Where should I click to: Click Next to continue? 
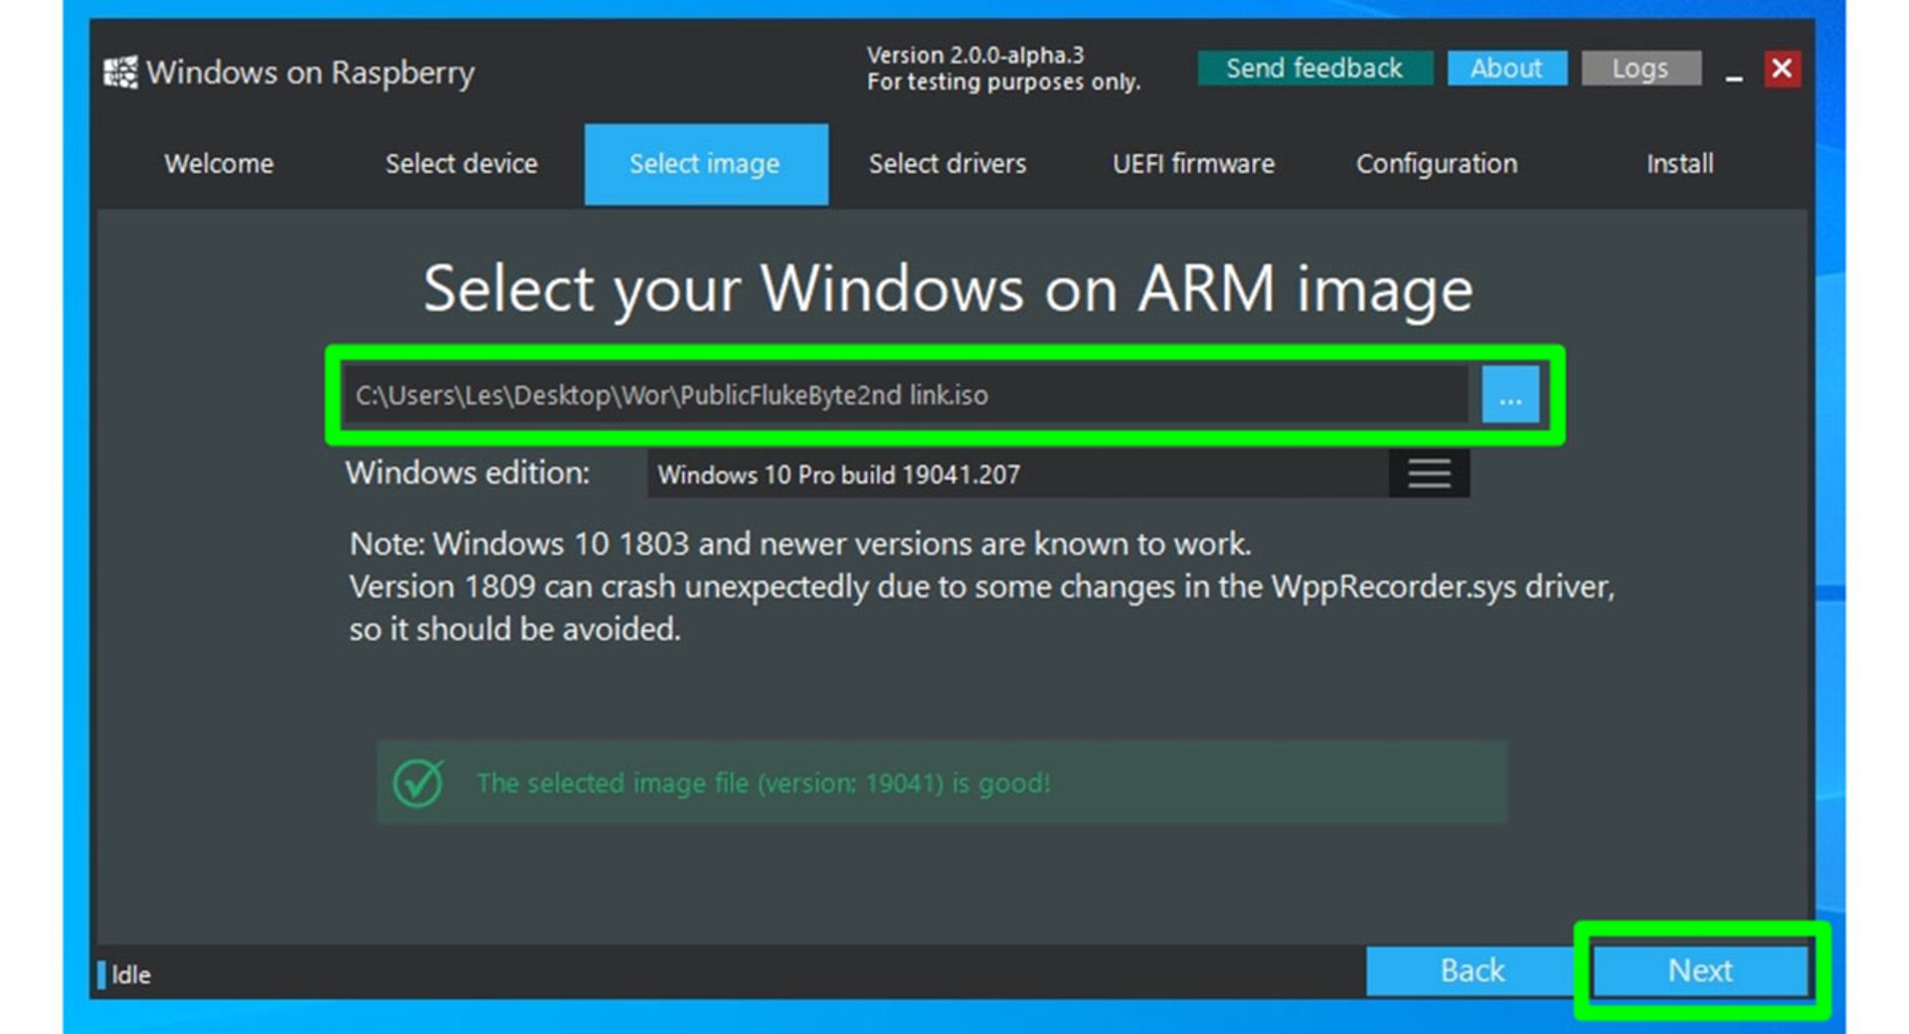[1700, 970]
